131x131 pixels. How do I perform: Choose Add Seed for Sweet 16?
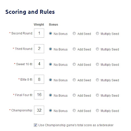pos(74,64)
